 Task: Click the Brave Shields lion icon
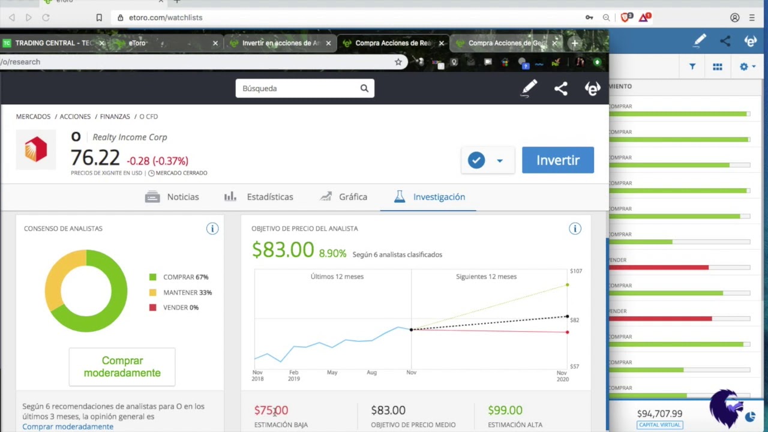(x=626, y=17)
